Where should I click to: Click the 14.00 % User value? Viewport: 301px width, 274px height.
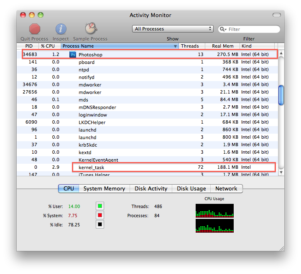coord(74,206)
